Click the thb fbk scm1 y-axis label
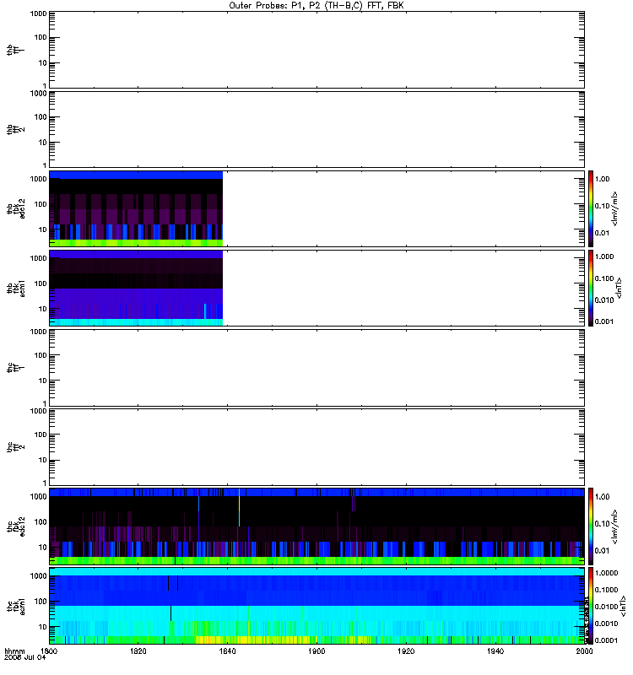 [x=16, y=289]
